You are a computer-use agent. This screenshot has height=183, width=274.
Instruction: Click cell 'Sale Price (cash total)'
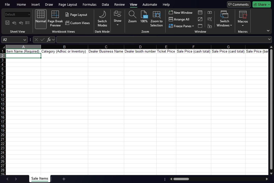pyautogui.click(x=193, y=51)
